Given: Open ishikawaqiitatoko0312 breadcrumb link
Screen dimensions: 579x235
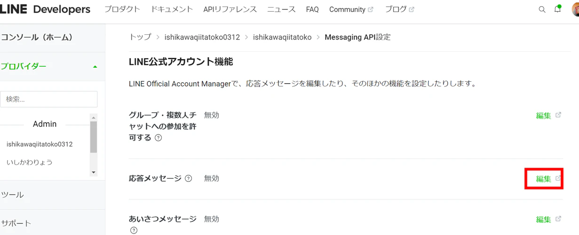Looking at the screenshot, I should [202, 37].
